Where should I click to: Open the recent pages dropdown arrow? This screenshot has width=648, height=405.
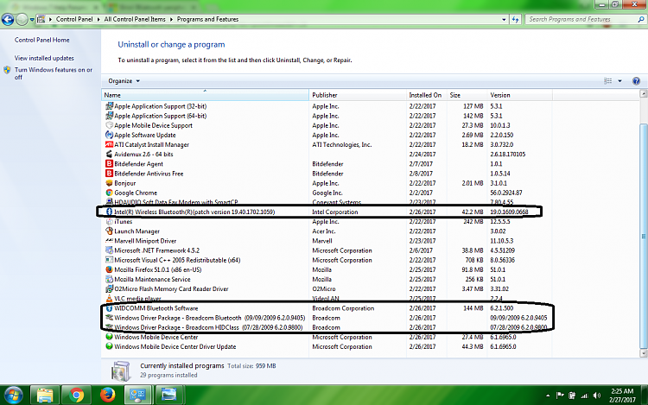32,19
